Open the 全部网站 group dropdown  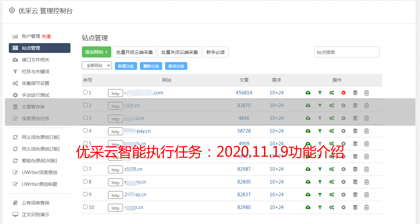click(97, 66)
